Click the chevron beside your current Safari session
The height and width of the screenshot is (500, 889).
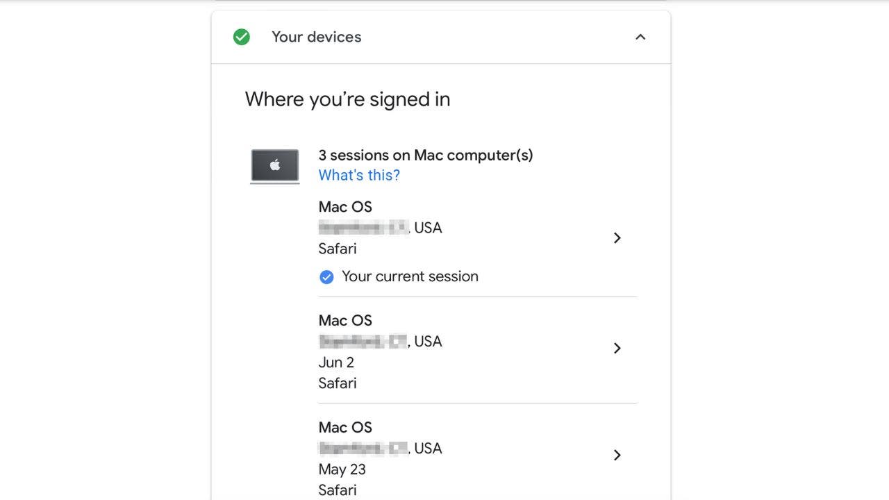coord(617,237)
